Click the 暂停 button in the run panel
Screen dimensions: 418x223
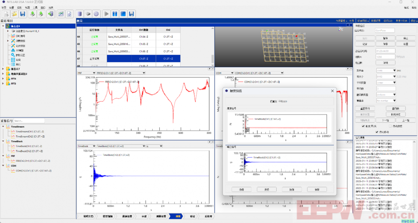[x=385, y=38]
